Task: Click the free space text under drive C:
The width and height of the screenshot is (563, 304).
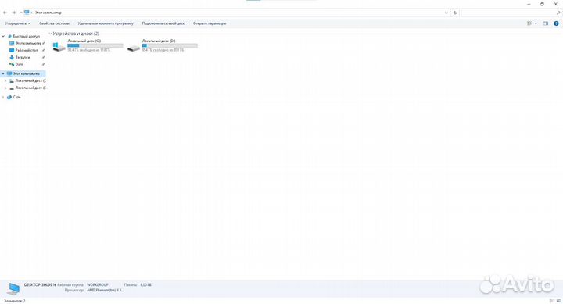Action: (x=88, y=50)
